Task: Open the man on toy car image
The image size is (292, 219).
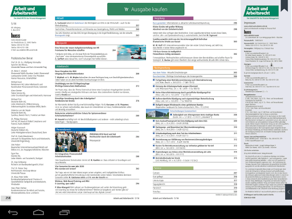Action: tap(131, 52)
